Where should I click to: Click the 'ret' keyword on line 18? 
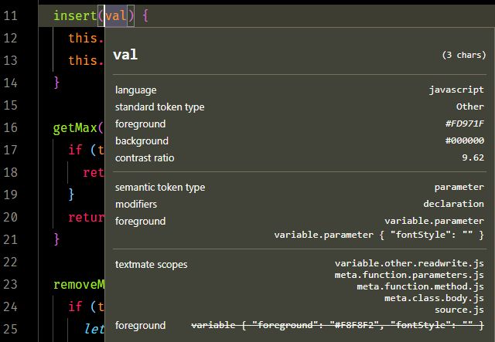(x=94, y=172)
